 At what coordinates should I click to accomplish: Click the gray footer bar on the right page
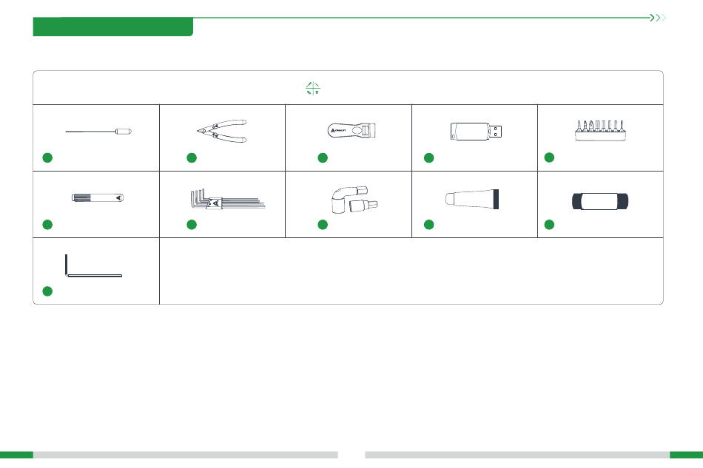517,455
